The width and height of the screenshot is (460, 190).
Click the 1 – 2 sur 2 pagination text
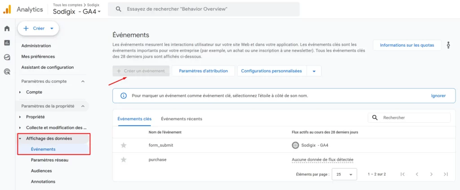(377, 174)
